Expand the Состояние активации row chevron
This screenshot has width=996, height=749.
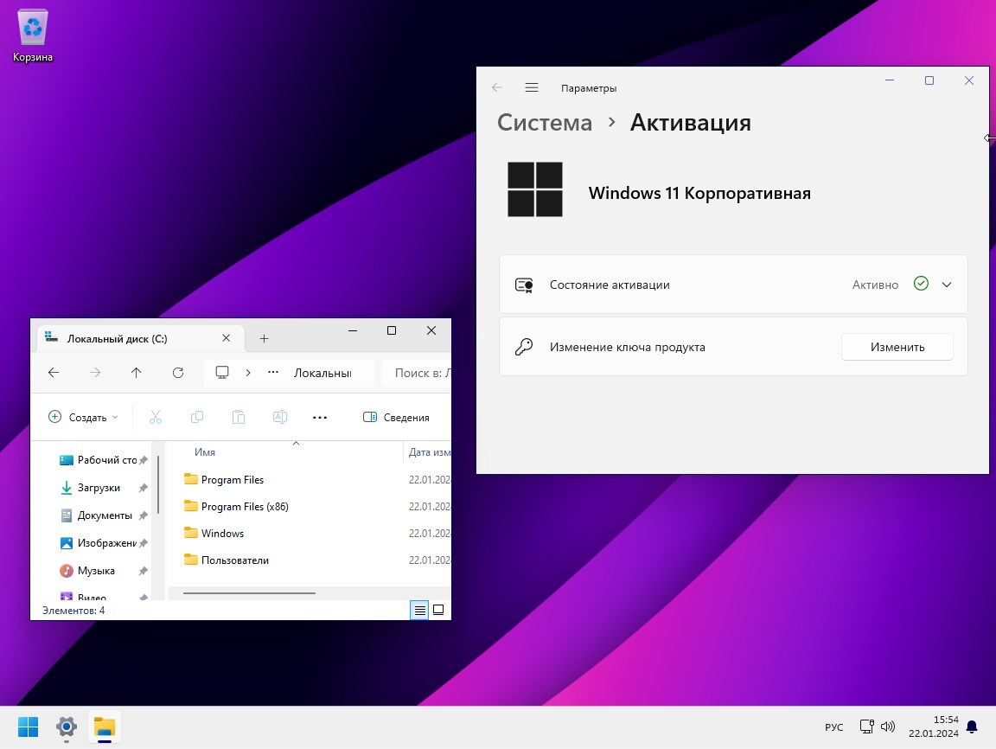[x=947, y=285]
